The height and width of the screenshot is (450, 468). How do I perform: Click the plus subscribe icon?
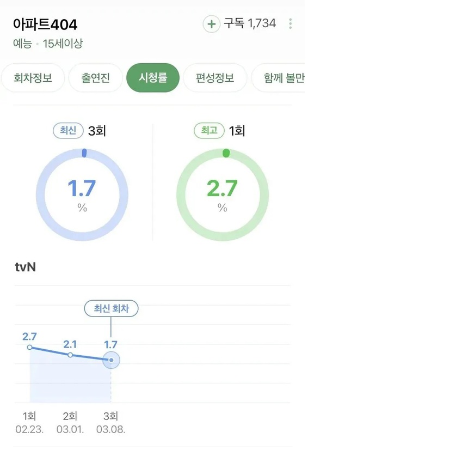[211, 24]
